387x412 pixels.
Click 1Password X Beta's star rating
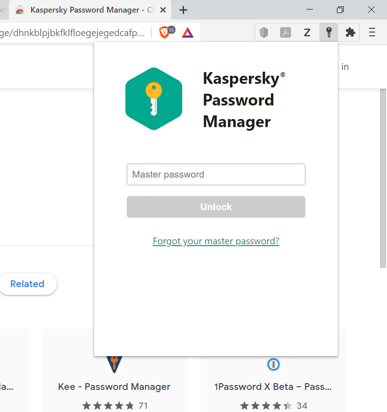point(266,406)
